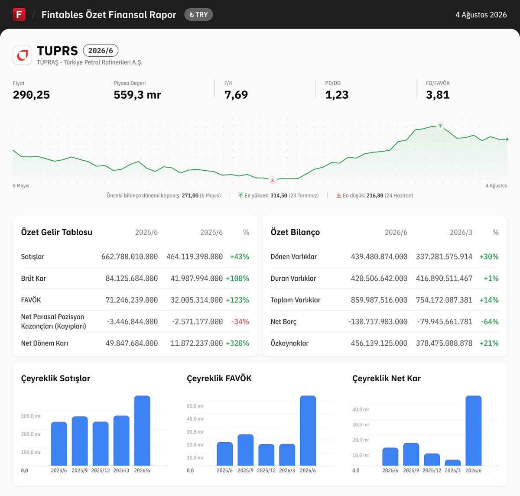Viewport: 520px width, 496px height.
Task: Click the Fiyat value 290,25
Action: click(x=31, y=95)
